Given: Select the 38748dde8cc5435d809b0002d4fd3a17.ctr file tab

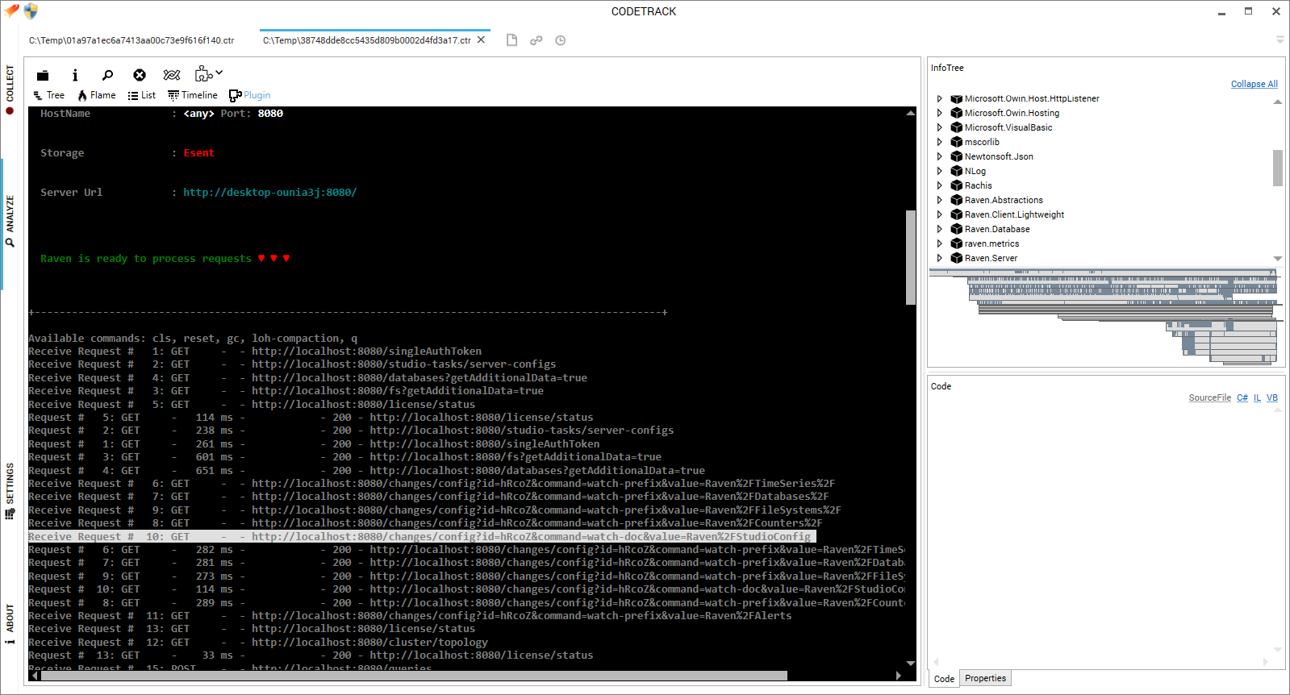Looking at the screenshot, I should 367,40.
